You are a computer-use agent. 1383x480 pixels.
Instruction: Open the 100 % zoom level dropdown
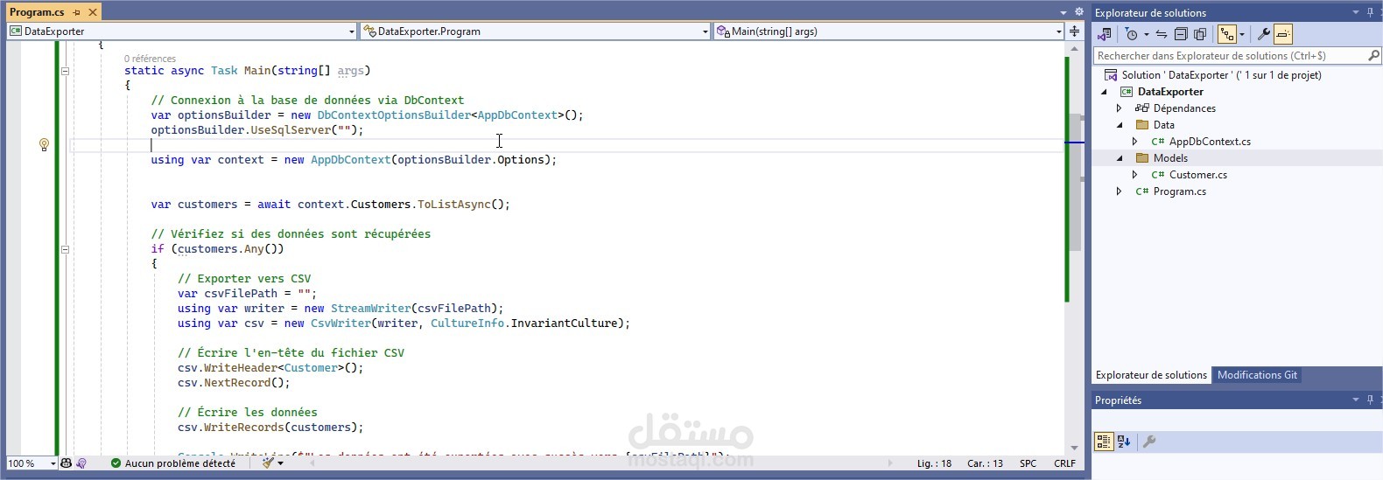[53, 463]
